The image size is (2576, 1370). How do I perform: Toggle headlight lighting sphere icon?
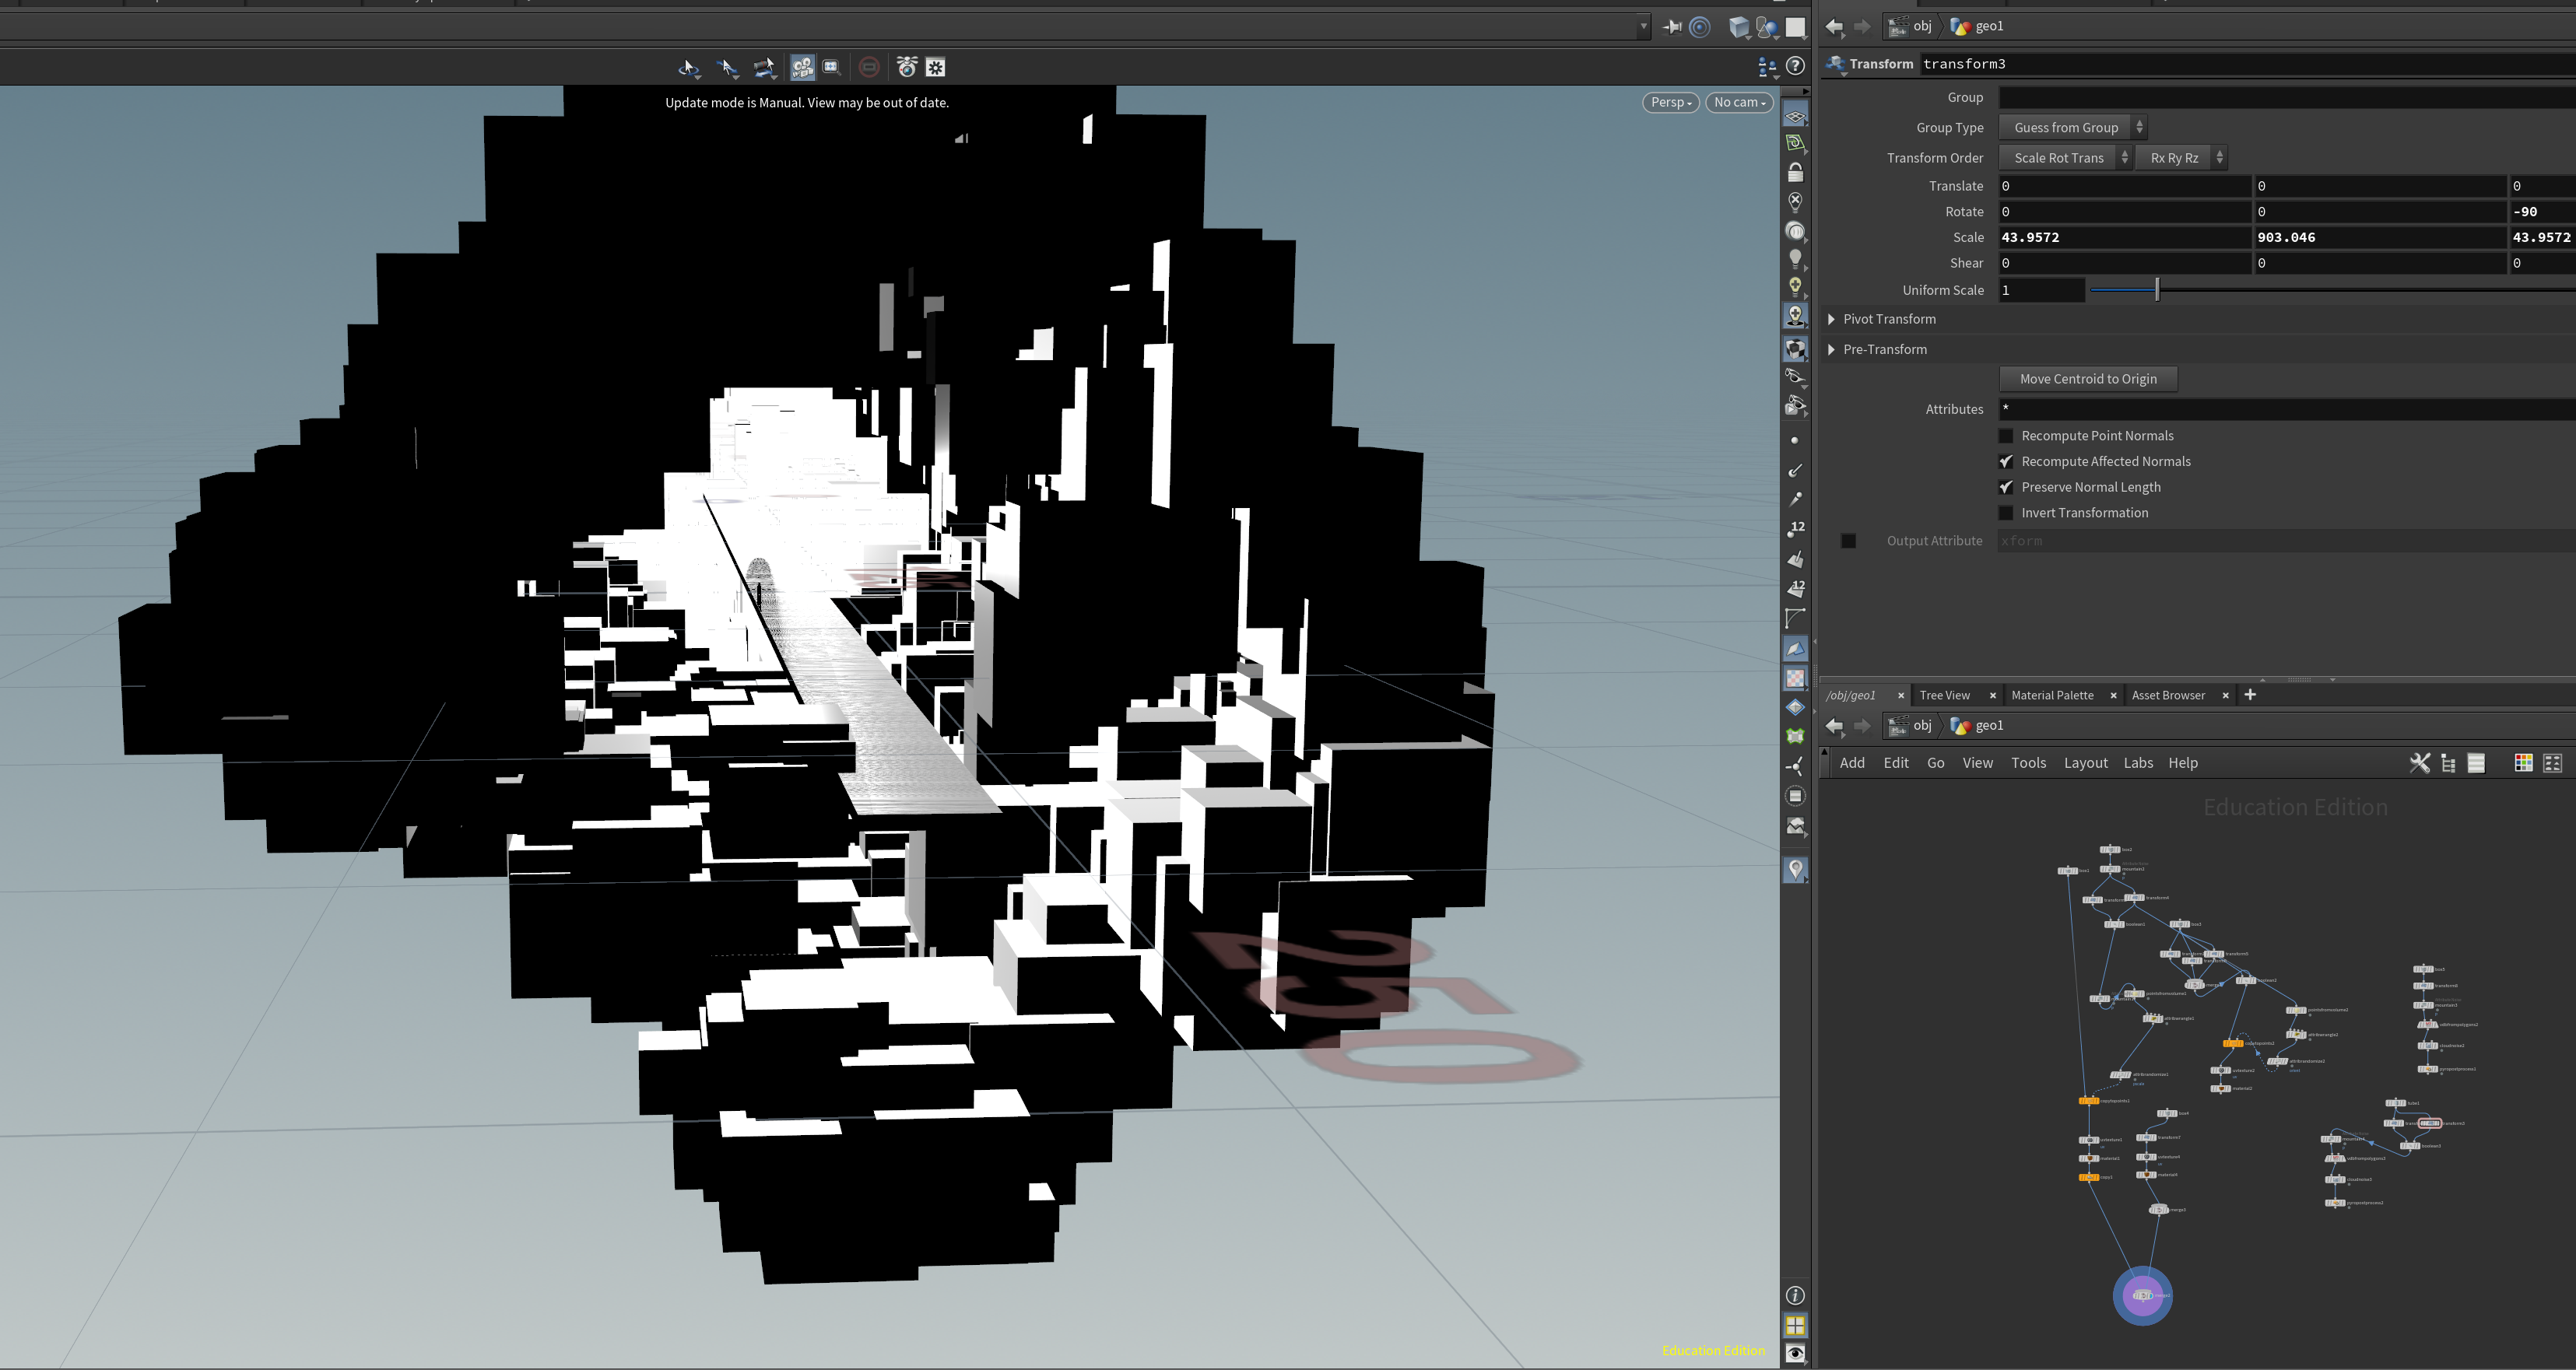click(1795, 231)
